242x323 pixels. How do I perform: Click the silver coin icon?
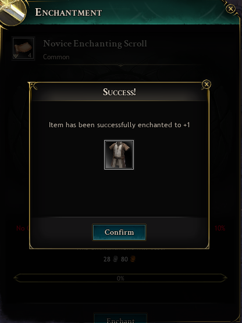116,259
